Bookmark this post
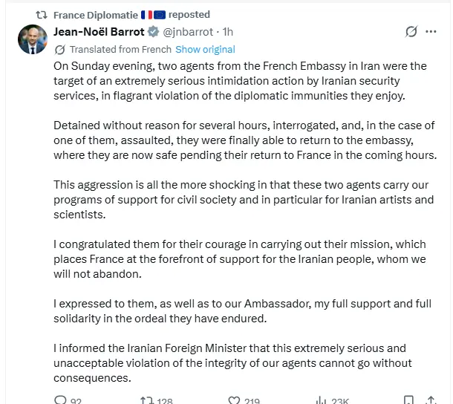This screenshot has height=404, width=453. tap(408, 400)
